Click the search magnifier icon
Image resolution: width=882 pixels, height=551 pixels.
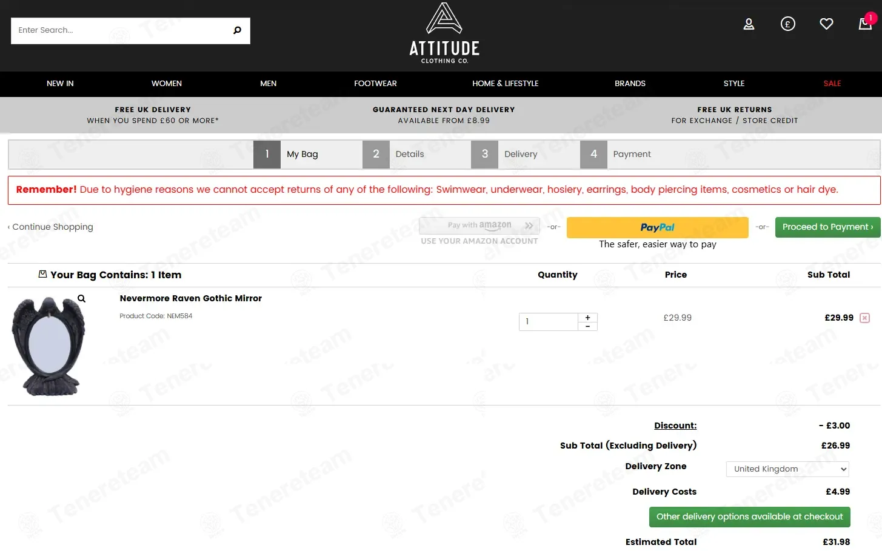237,30
